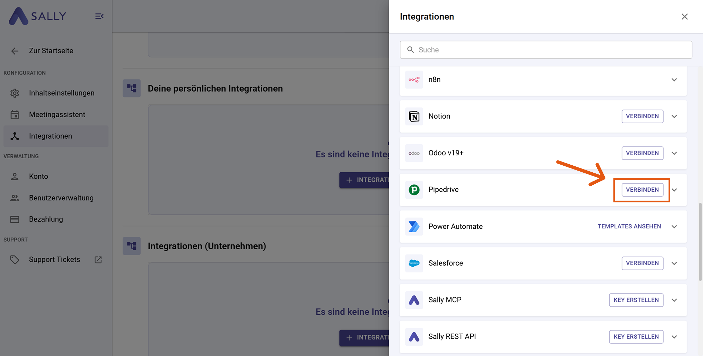Connect Salesforce with Verbinden
This screenshot has height=356, width=703.
(642, 263)
